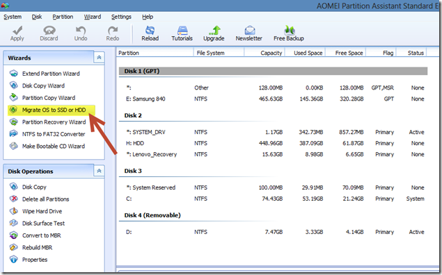Screen dimensions: 442x275
Task: Collapse the Disk Operations panel chevron
Action: 99,171
